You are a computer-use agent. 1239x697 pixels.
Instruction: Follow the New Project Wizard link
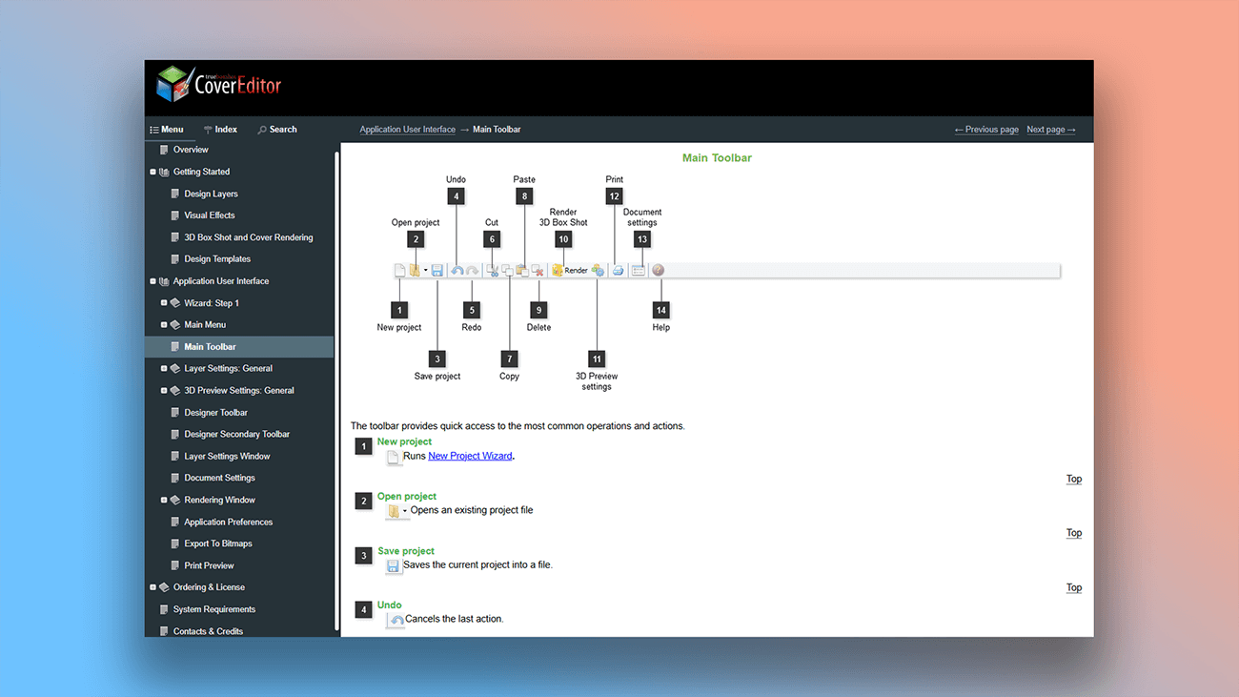[x=470, y=456]
